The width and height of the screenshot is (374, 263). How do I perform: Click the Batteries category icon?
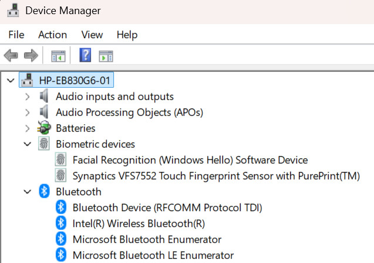click(44, 128)
